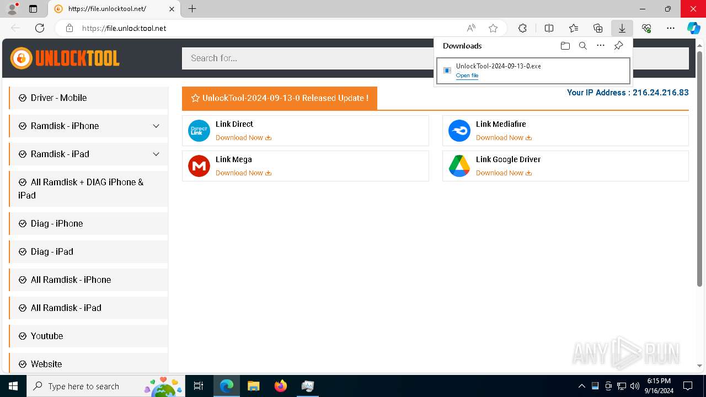Open All Ramdisk + DIAG iPhone & iPad
Screen dimensions: 706x397
tap(89, 189)
